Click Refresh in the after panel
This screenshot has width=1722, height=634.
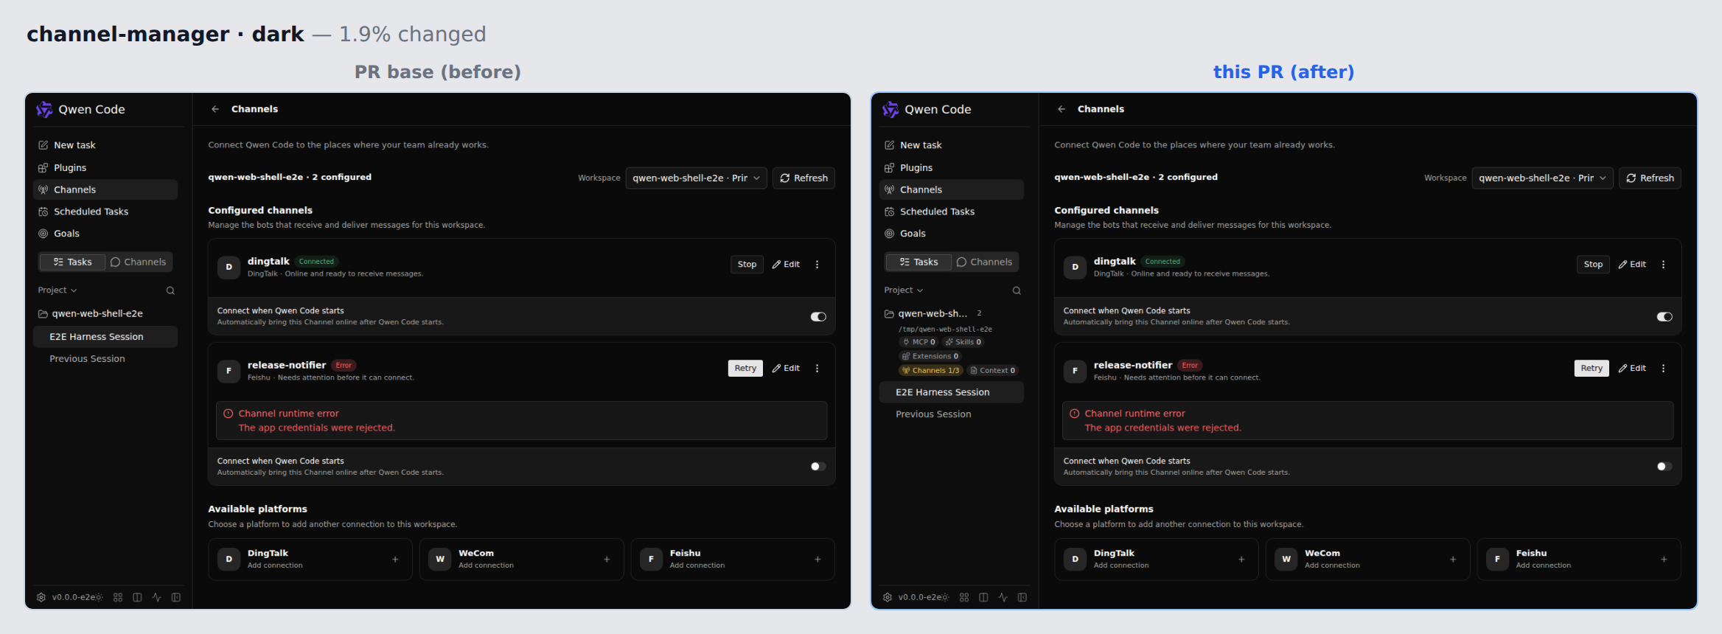1650,178
